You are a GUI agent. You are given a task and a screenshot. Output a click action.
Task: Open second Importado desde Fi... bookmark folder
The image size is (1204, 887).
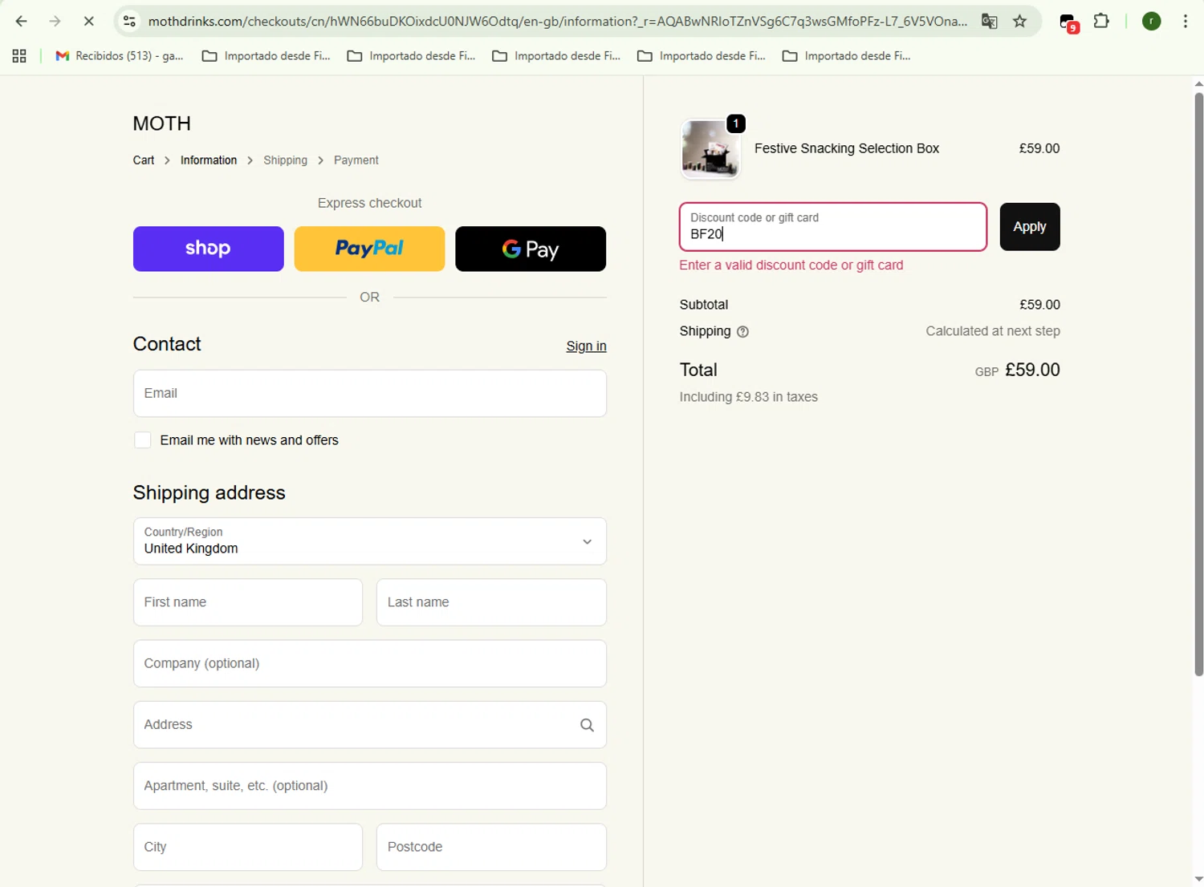412,56
